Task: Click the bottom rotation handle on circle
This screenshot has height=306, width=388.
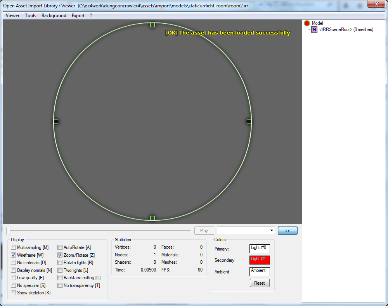Action: 152,218
